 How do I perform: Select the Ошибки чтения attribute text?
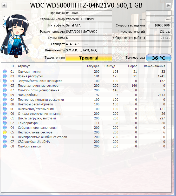point(30,71)
